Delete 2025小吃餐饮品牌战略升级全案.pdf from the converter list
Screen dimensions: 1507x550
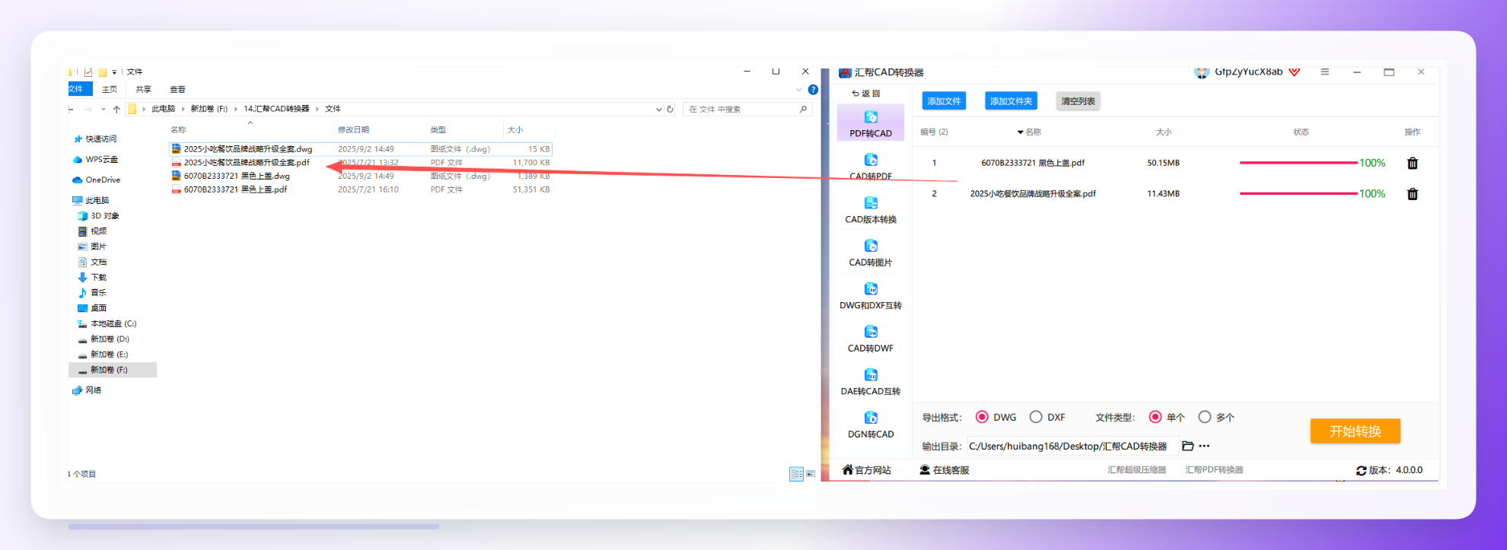click(x=1413, y=194)
